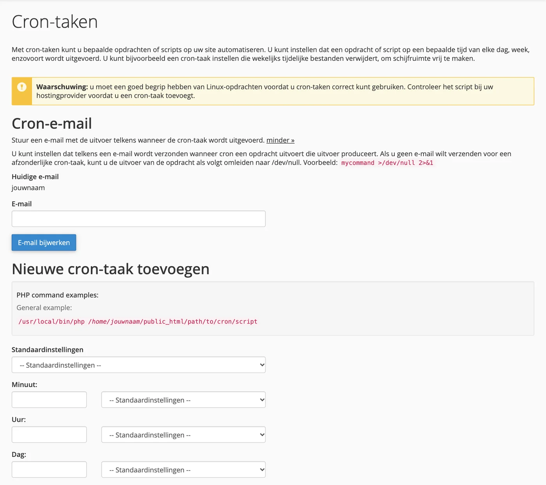Click the 'Nieuwe cron-taak toevoegen' heading
This screenshot has height=485, width=546.
(110, 269)
